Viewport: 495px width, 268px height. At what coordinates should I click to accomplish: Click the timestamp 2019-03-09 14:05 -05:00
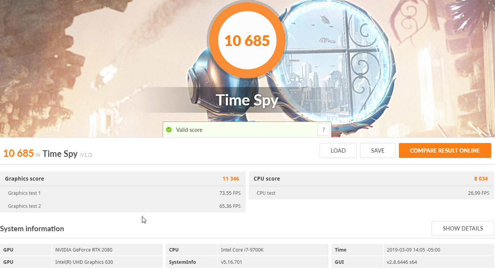[x=413, y=250]
